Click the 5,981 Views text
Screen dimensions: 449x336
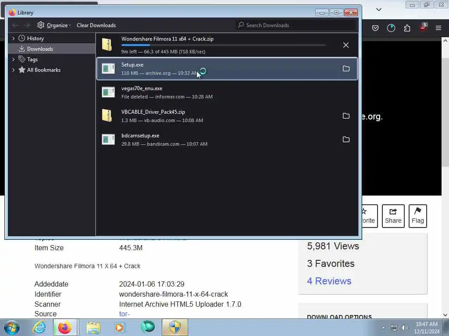pyautogui.click(x=333, y=246)
